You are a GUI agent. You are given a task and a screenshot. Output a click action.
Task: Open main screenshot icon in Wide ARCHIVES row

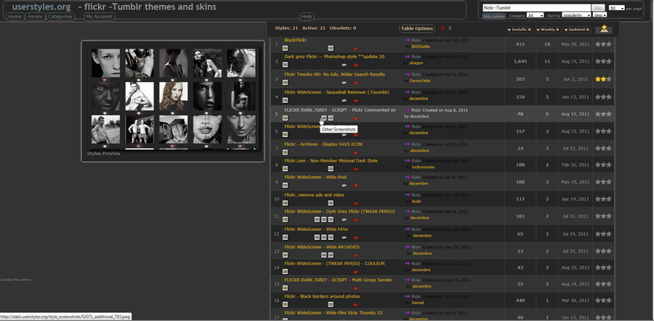[286, 255]
